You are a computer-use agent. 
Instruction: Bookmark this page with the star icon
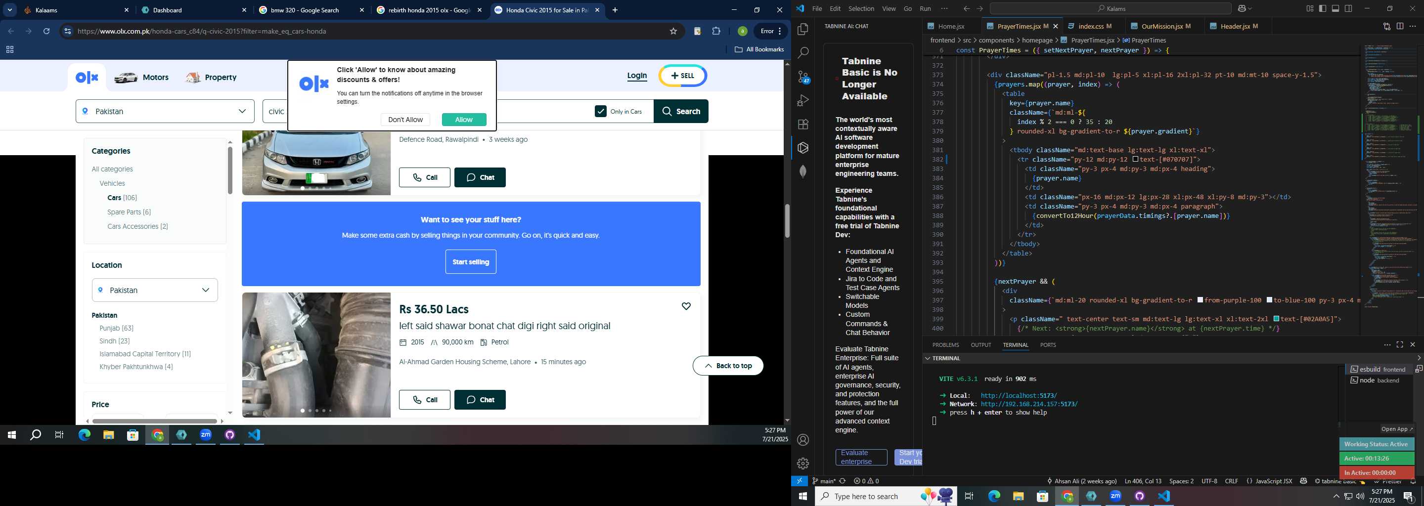coord(673,31)
